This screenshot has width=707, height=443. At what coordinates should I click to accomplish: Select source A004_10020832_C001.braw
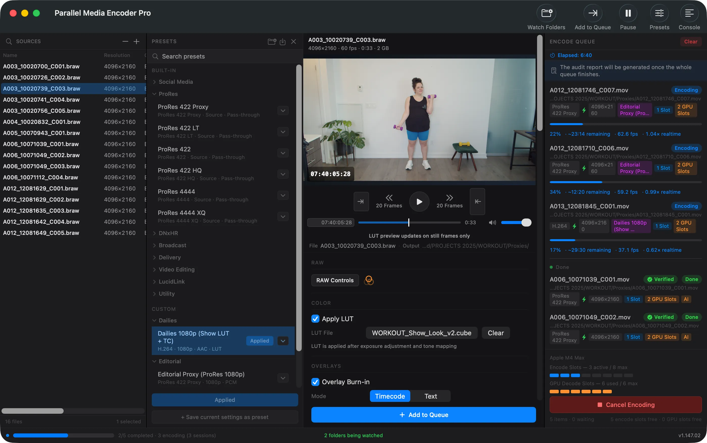tap(73, 122)
